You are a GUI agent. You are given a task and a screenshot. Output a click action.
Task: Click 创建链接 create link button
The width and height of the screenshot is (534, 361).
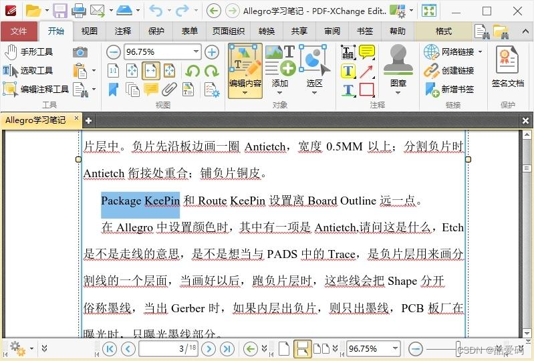[x=449, y=71]
